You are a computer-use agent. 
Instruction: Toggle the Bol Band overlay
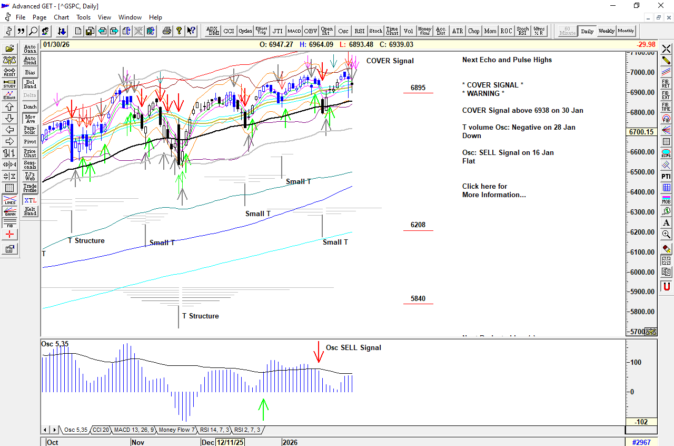coord(30,84)
